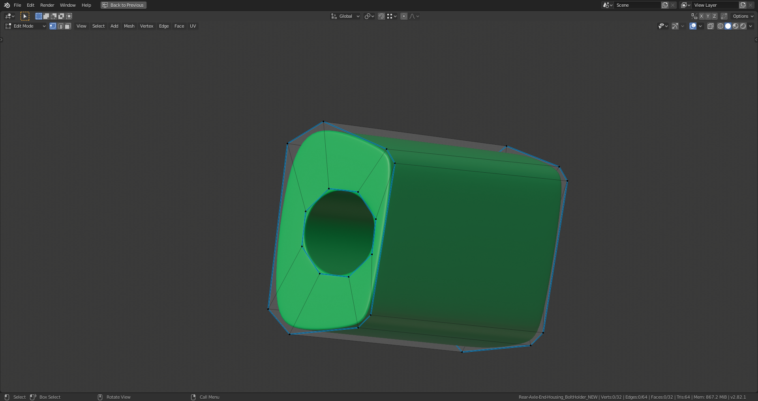This screenshot has height=401, width=758.
Task: Switch to Wireframe viewport shading
Action: (x=720, y=26)
